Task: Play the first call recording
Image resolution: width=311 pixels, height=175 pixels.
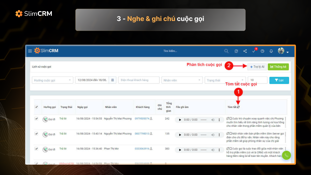Action: pyautogui.click(x=180, y=120)
